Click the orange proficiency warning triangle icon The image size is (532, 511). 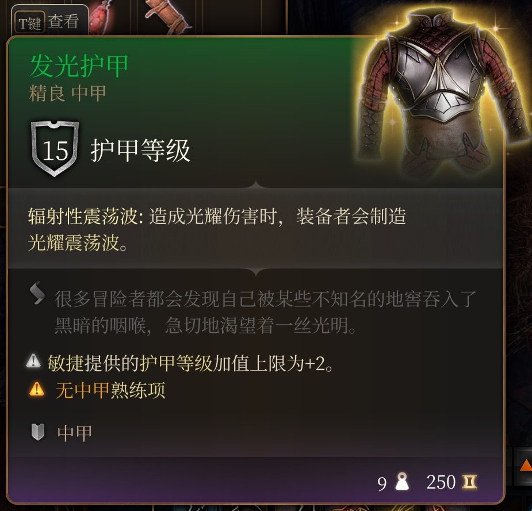point(37,389)
